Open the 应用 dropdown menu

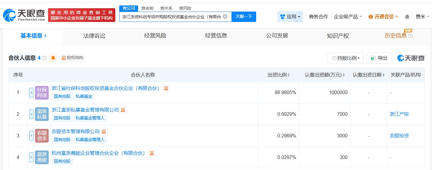pos(290,17)
